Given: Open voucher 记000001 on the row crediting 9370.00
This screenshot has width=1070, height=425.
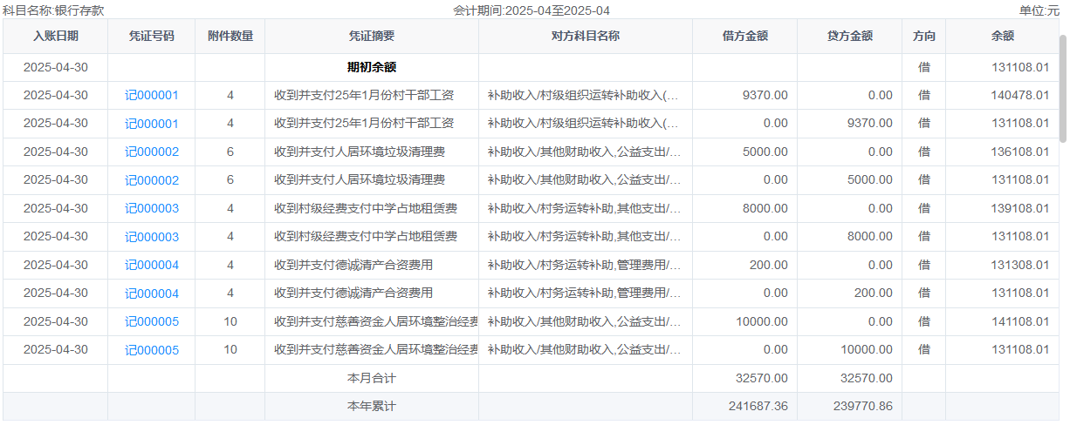Looking at the screenshot, I should 152,124.
